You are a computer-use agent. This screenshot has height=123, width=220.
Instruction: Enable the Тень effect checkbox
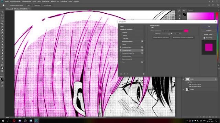(x=121, y=62)
